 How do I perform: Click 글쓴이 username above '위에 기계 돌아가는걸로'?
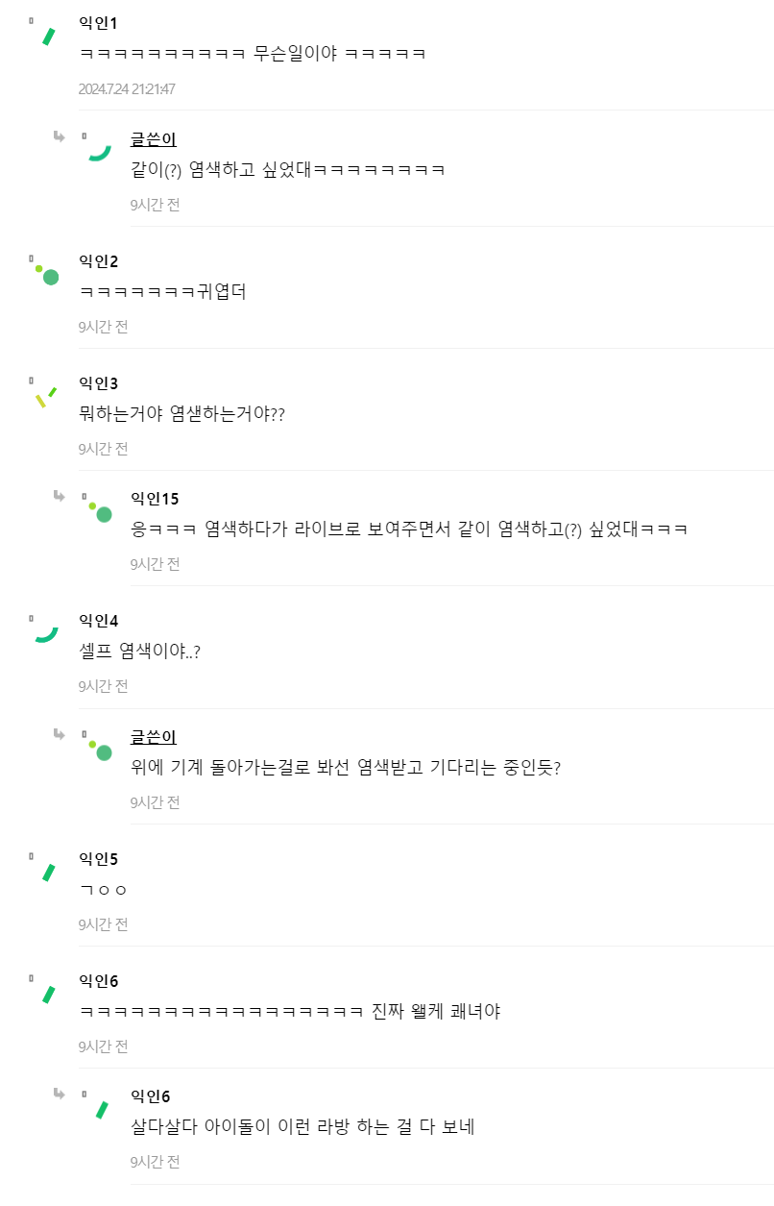(153, 737)
